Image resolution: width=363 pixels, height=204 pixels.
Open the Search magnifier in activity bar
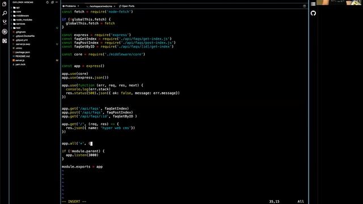point(5,13)
